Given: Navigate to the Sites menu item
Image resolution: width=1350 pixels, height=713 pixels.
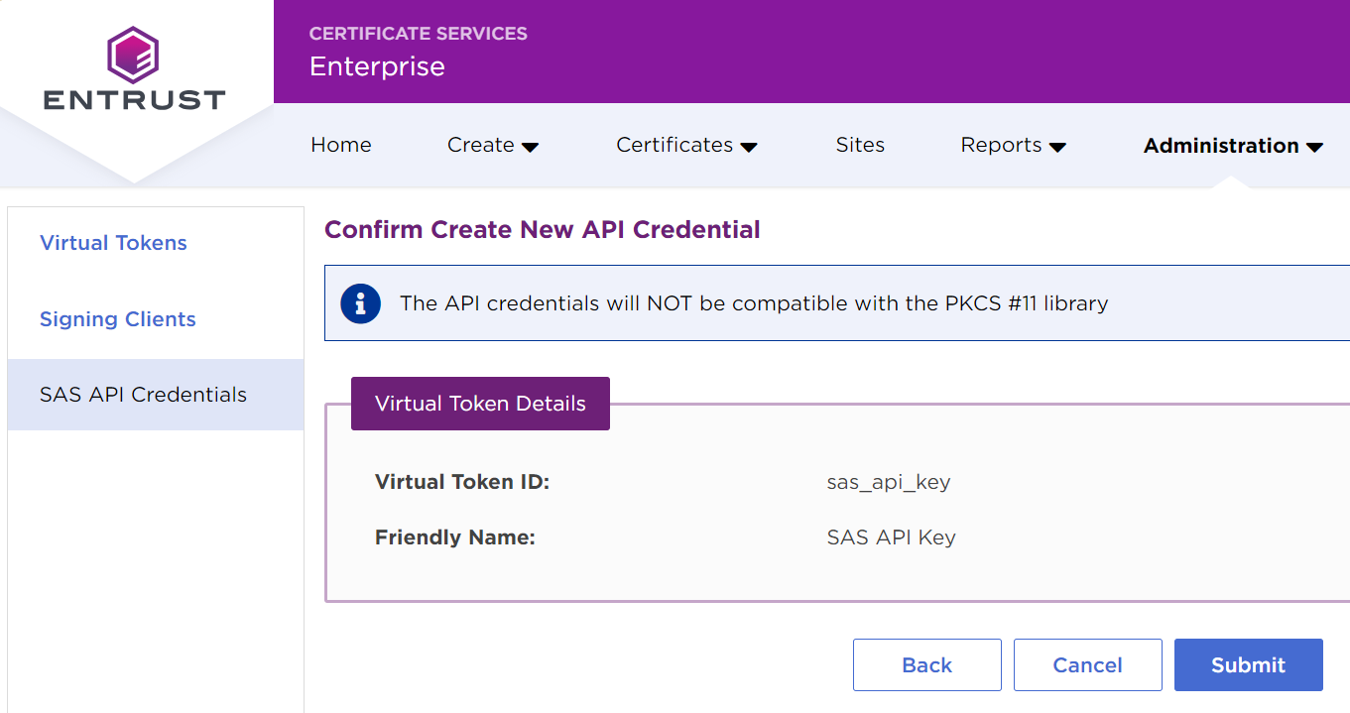Looking at the screenshot, I should tap(860, 145).
